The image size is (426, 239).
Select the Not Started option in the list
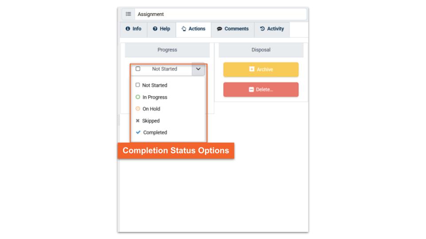click(154, 85)
